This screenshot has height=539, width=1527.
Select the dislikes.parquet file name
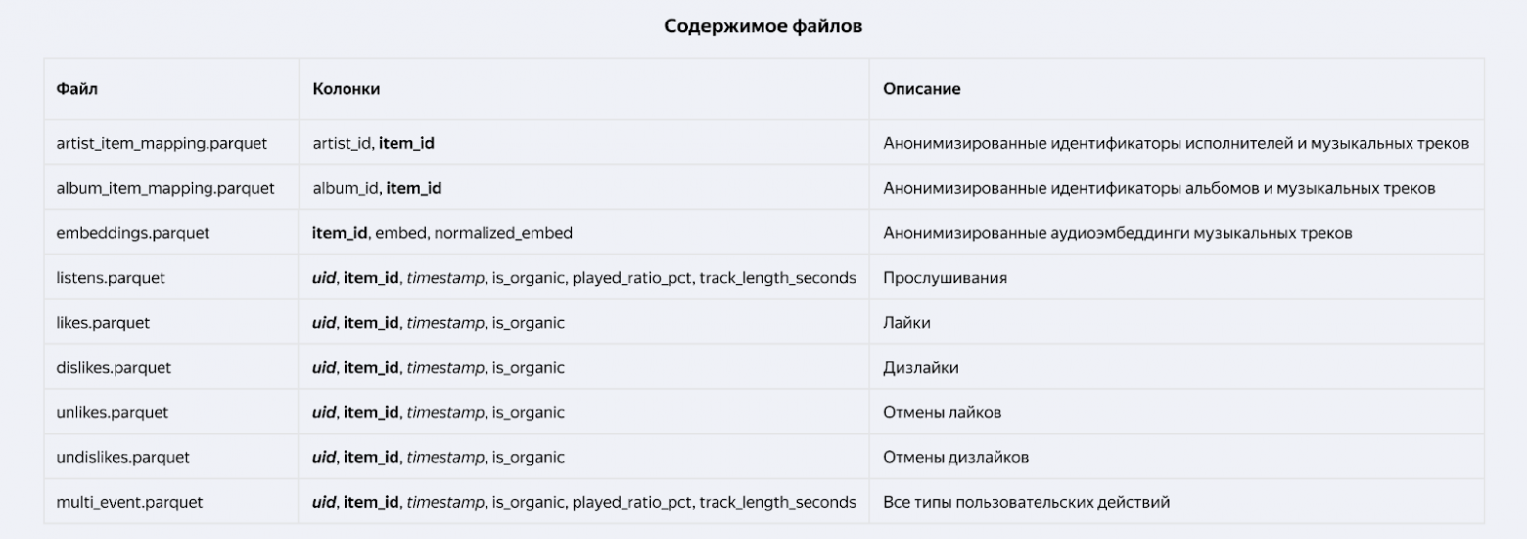114,368
